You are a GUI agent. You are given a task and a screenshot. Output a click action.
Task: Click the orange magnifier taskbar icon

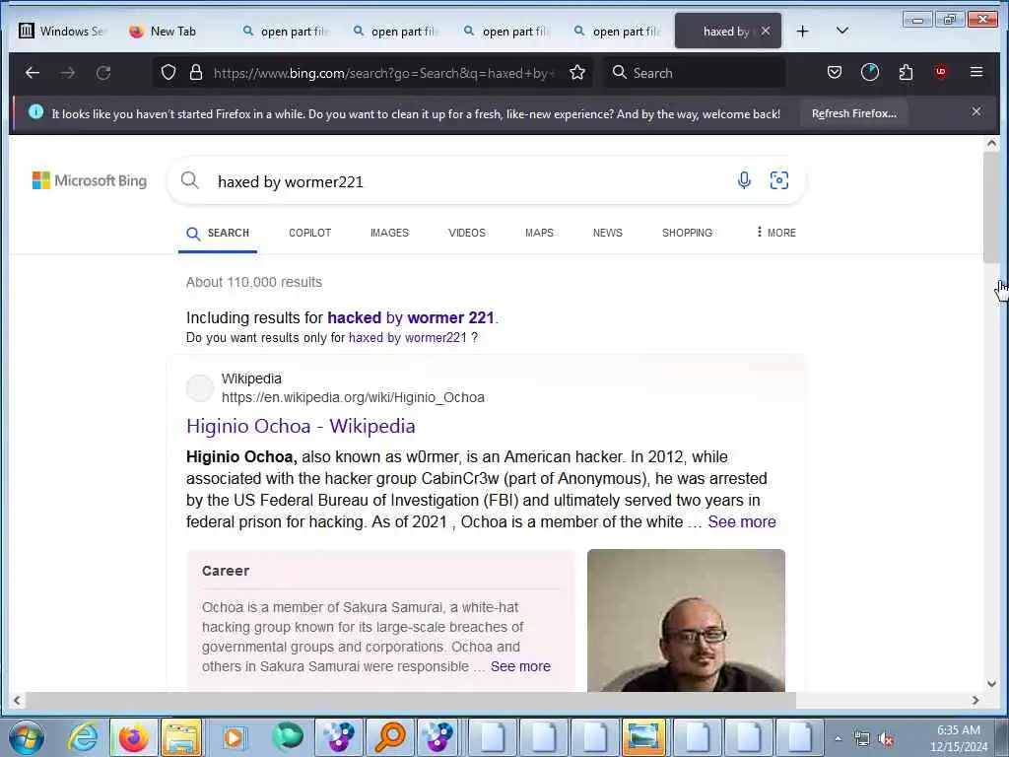coord(389,737)
